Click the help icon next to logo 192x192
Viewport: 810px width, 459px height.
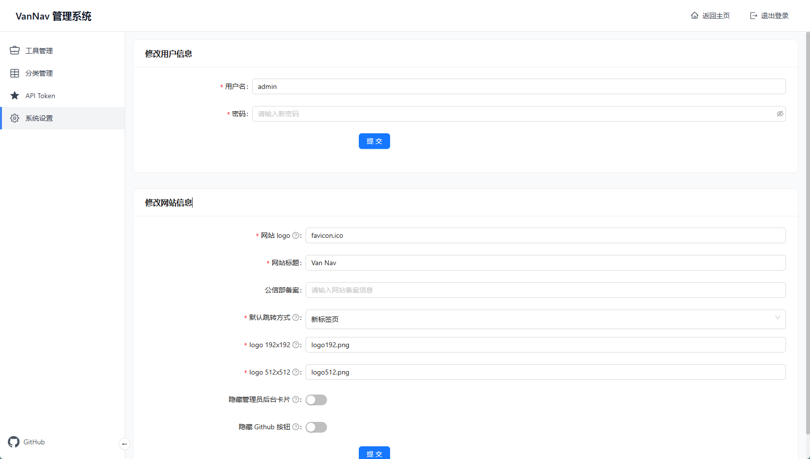(296, 345)
